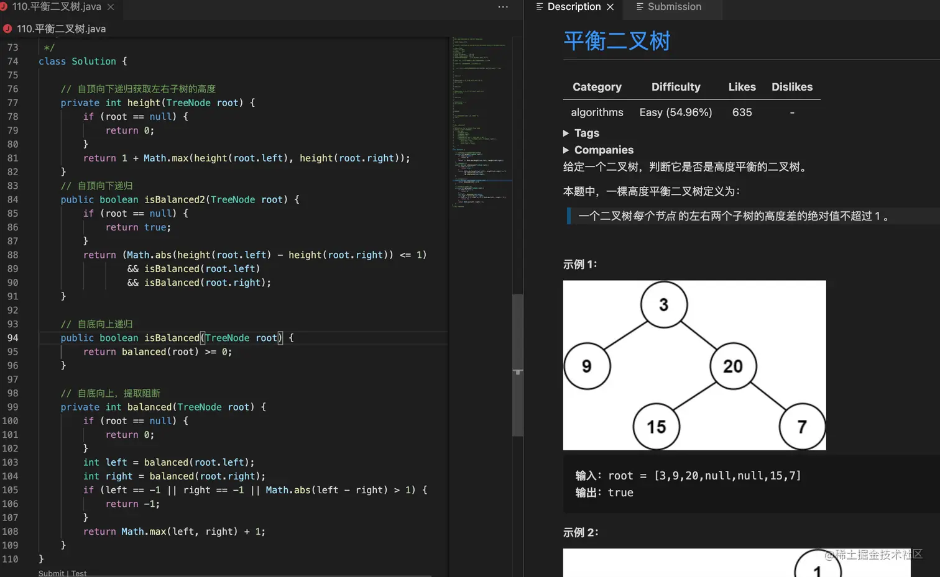Expand the Tags section
940x577 pixels.
pos(581,133)
